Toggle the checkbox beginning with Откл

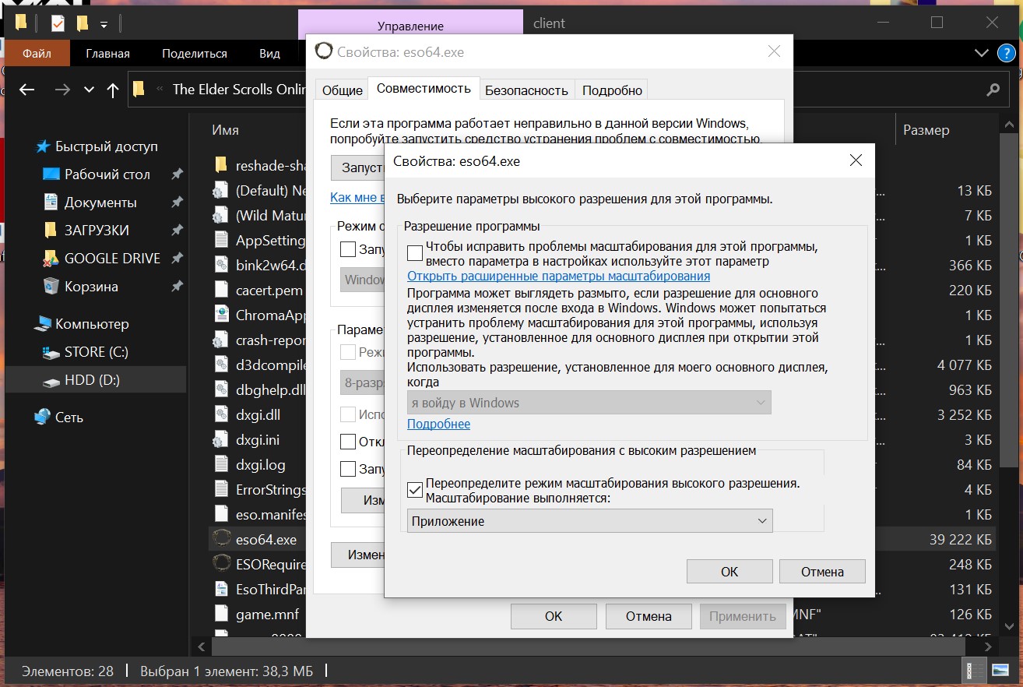pos(348,442)
